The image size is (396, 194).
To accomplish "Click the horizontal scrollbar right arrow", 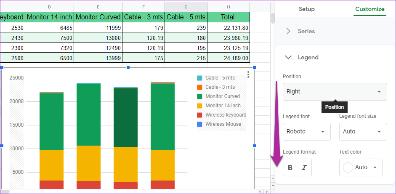I will point(266,191).
